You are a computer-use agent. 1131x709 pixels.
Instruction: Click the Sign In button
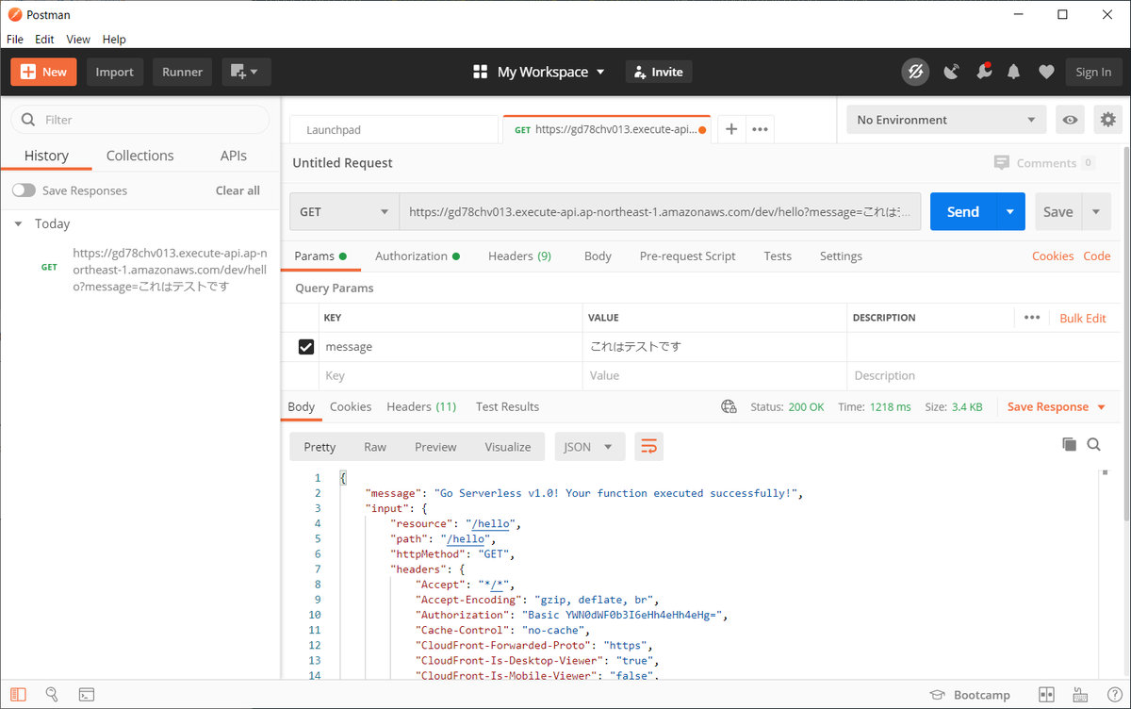tap(1093, 72)
